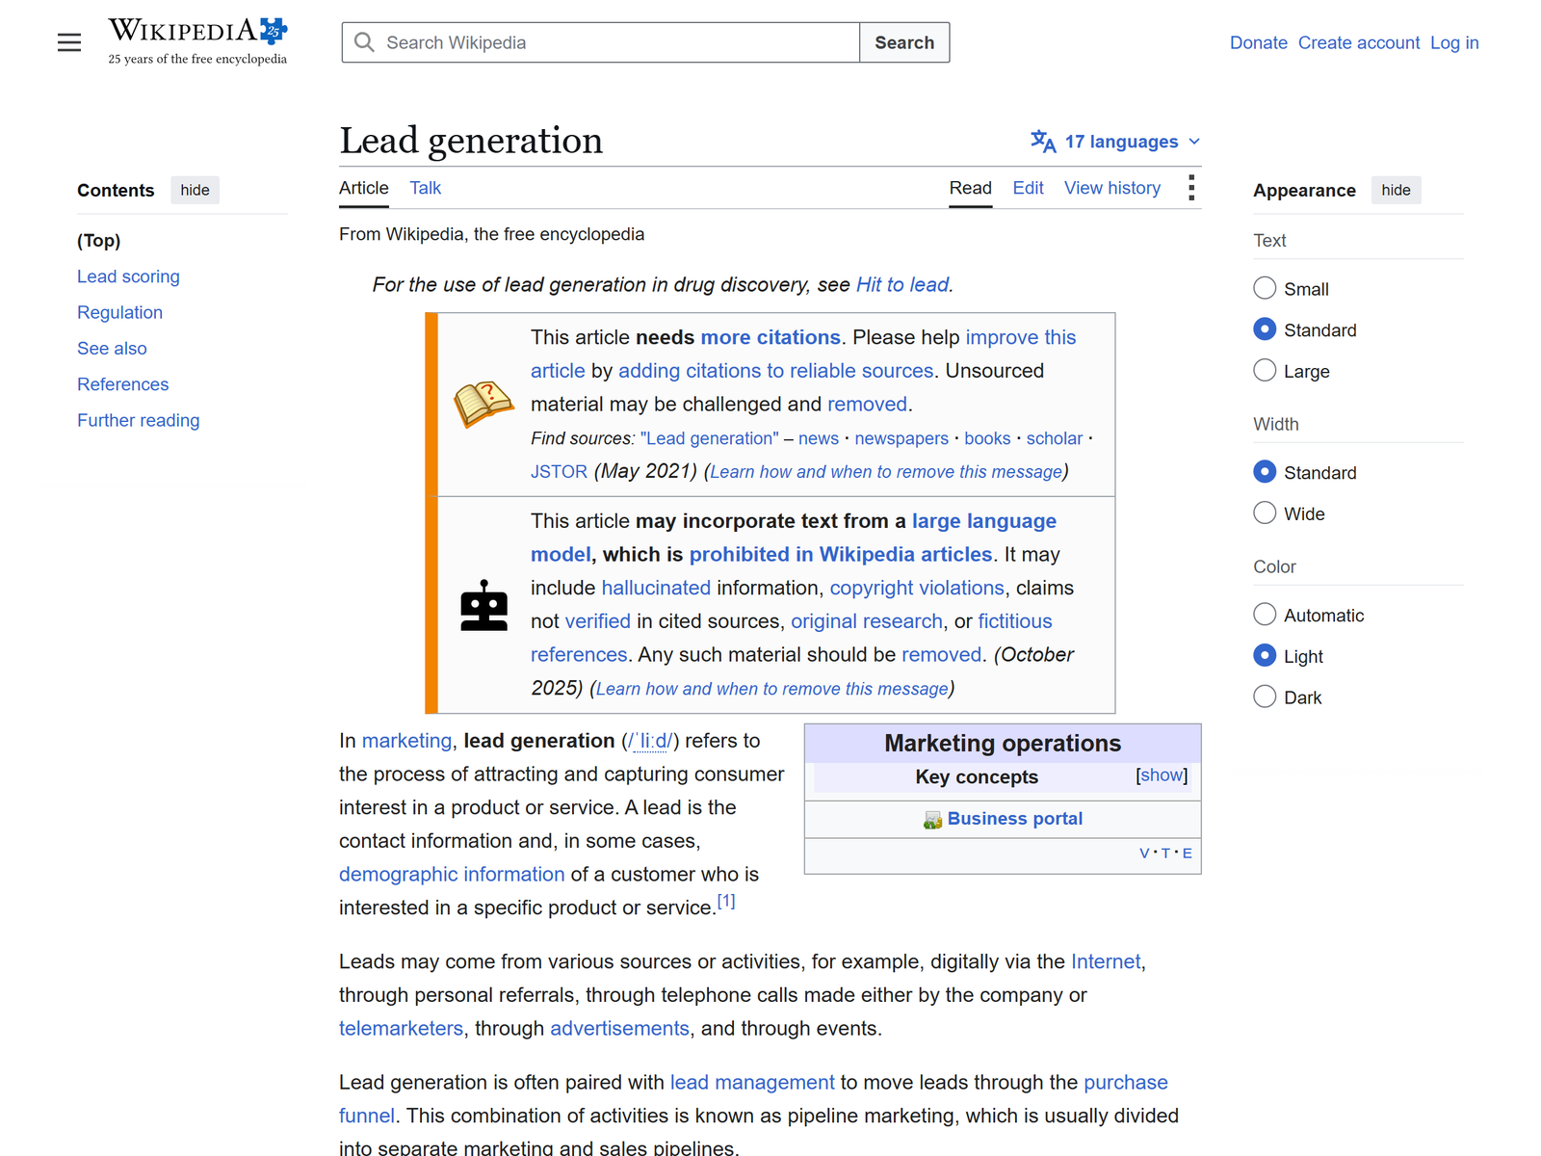Screen dimensions: 1541x1156
Task: Open prohibited in Wikipedia articles link
Action: coord(841,554)
